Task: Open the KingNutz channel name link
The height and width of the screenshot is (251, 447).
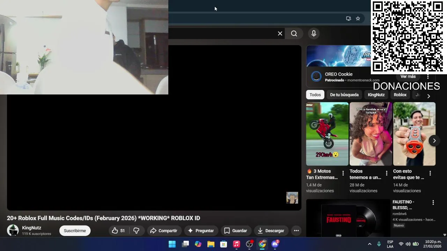Action: click(31, 228)
